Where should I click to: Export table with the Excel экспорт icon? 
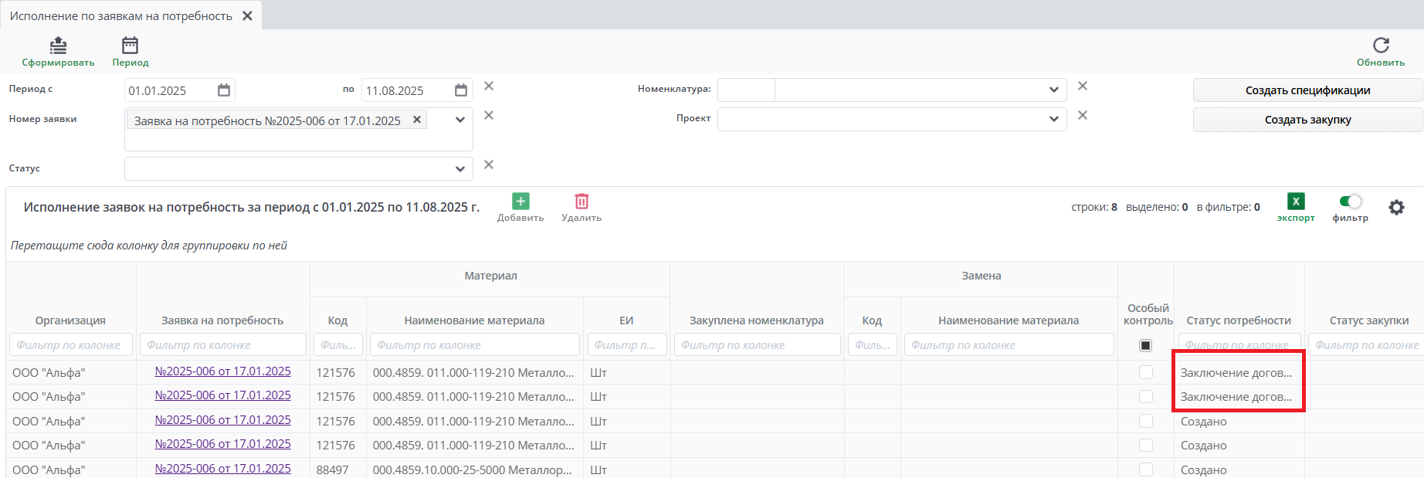(1296, 202)
